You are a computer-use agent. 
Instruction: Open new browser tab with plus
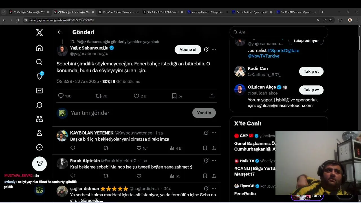322,12
